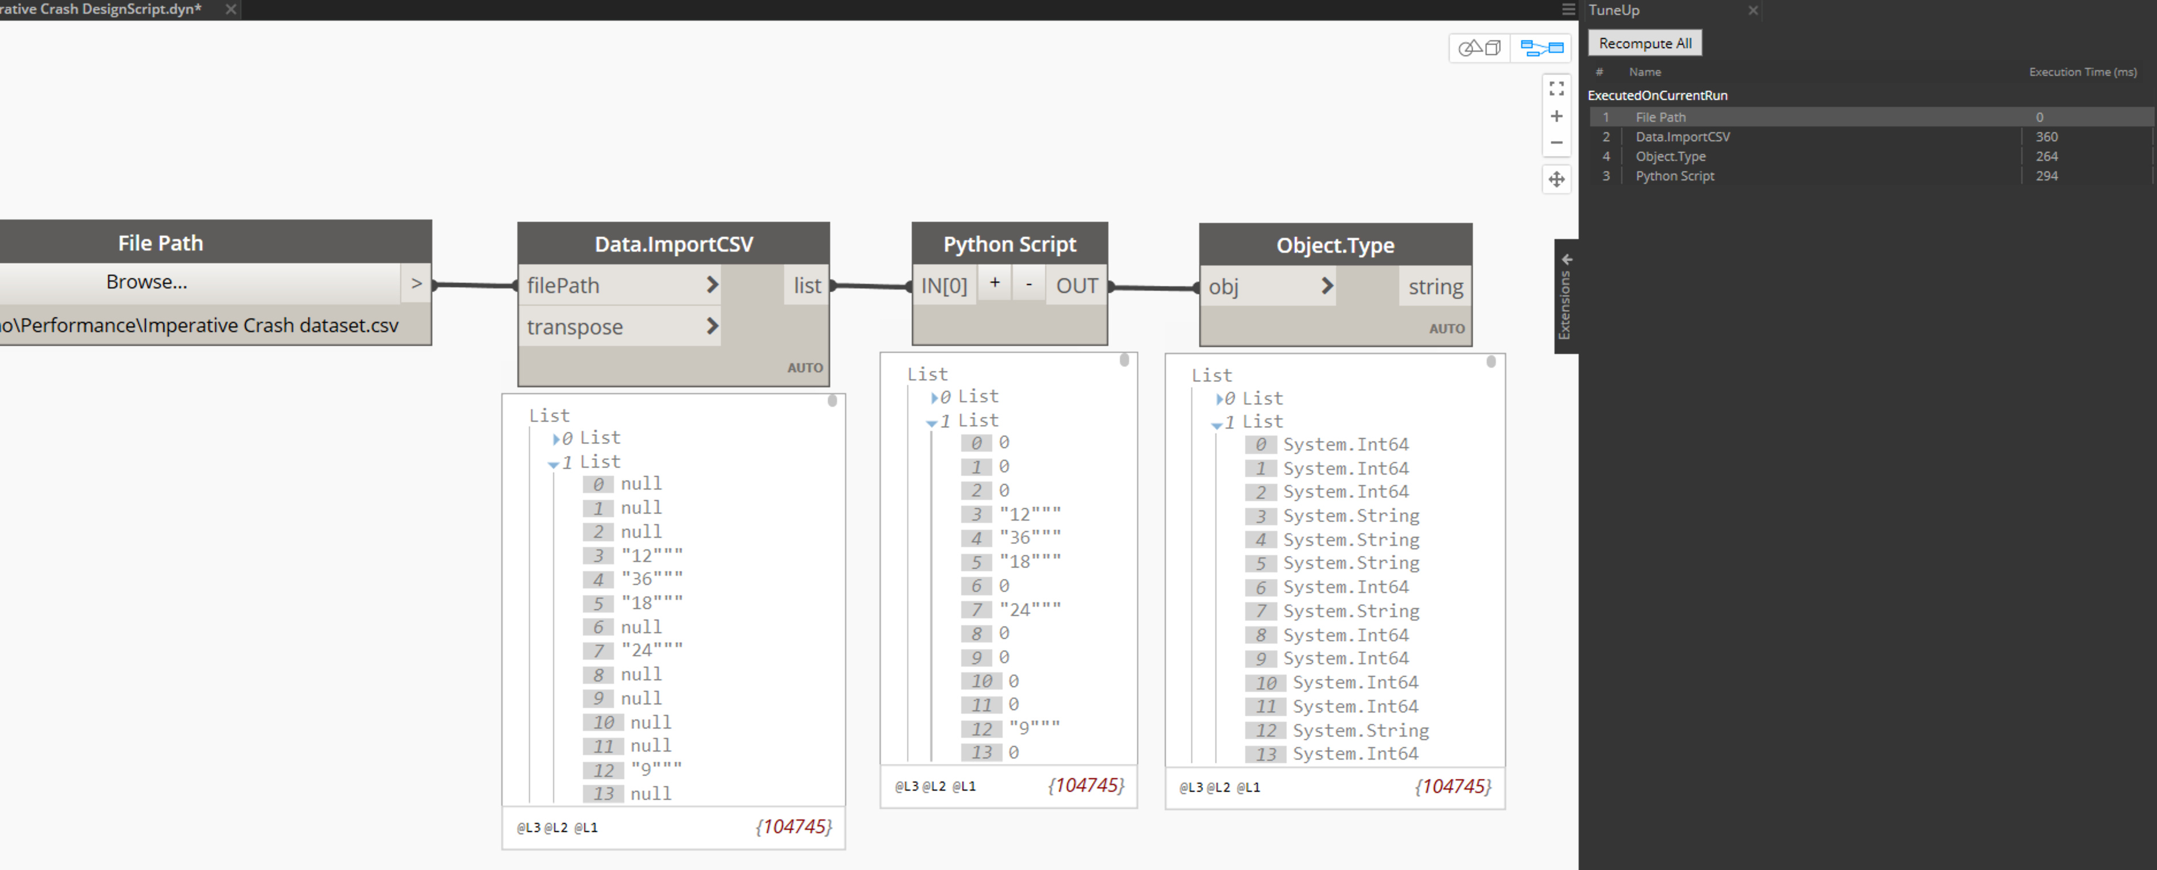Viewport: 2157px width, 870px height.
Task: Pin the Object.Type preview bubble
Action: click(x=1491, y=363)
